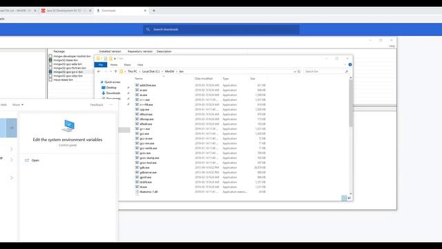Expand the More dropdown in search panel
Viewport: 442px width, 249px height.
[18, 104]
